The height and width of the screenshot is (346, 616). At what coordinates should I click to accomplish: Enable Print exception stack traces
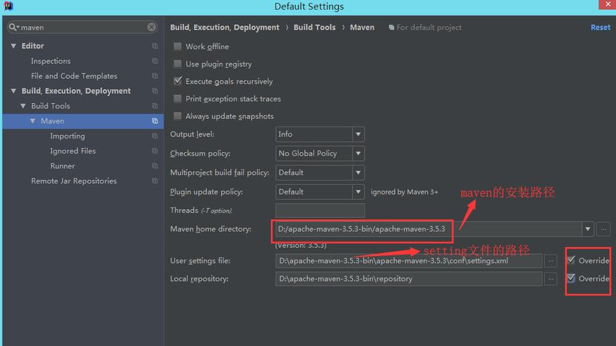[x=178, y=98]
